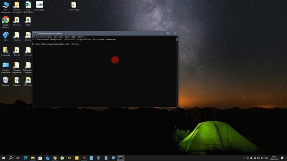Open Task View on the taskbar

point(18,158)
